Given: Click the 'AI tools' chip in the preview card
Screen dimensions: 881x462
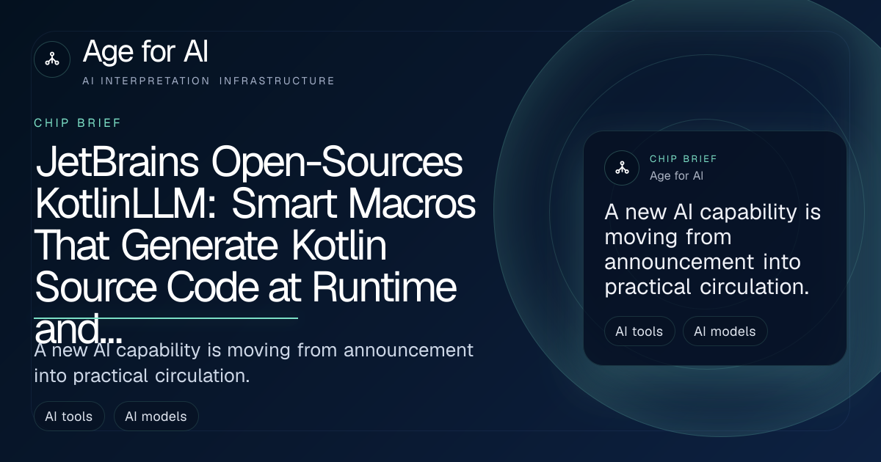Looking at the screenshot, I should point(639,331).
